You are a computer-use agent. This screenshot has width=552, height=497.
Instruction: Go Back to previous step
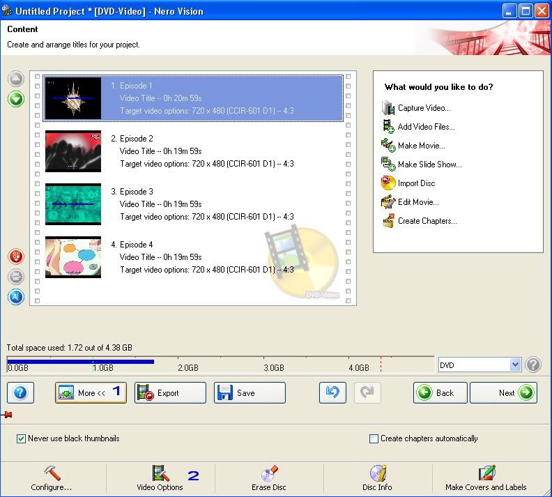coord(440,392)
